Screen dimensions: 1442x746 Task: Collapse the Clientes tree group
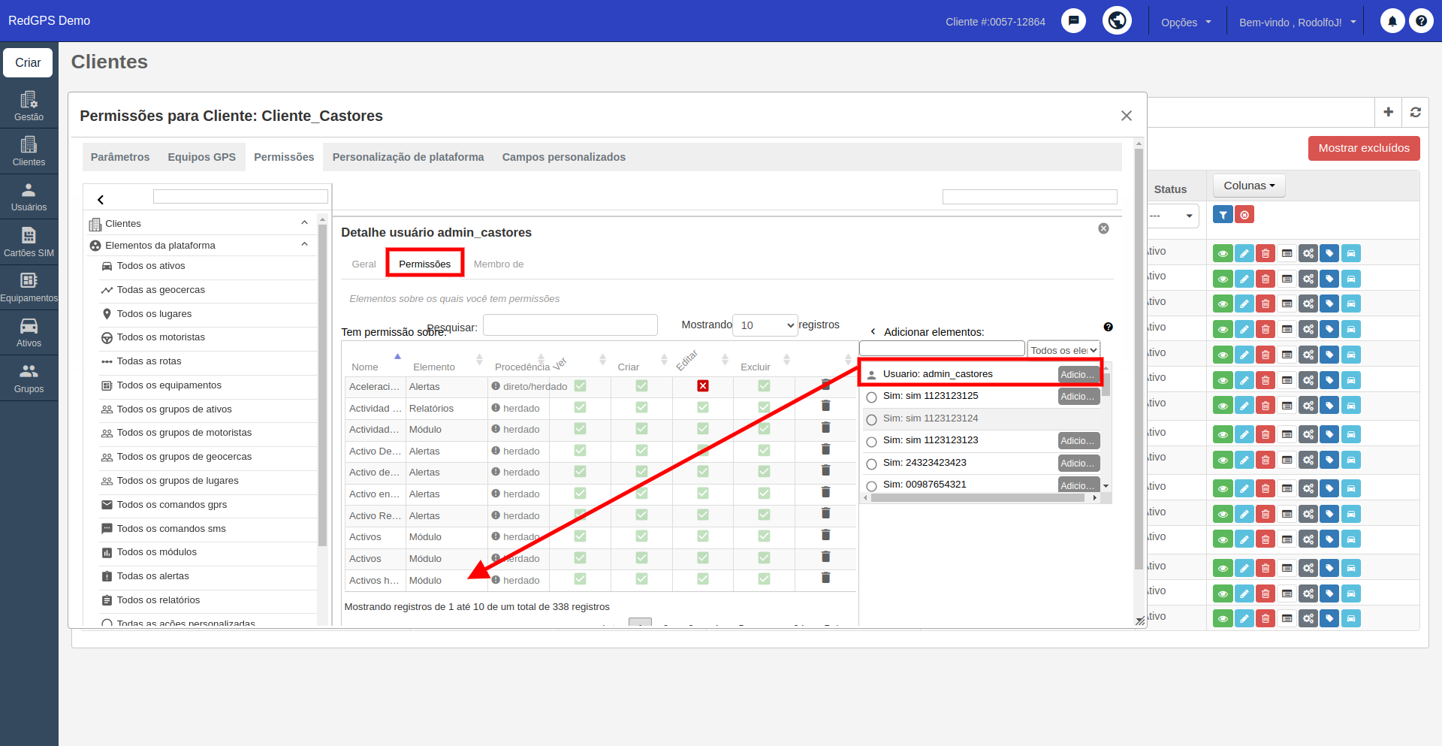tap(304, 222)
